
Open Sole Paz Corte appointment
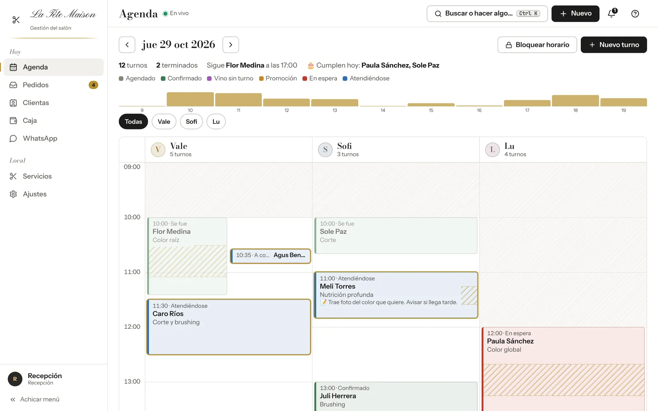click(396, 236)
